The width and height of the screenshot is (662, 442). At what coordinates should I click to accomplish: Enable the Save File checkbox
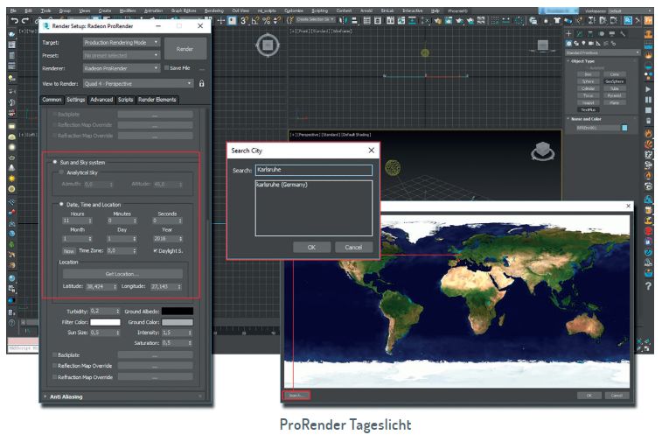pos(167,67)
